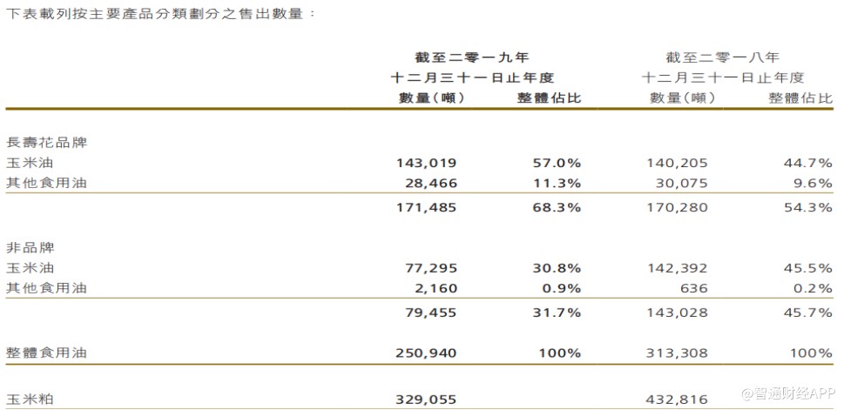Screen dimensions: 844x410
Task: Select the 2,160 other edible oil value
Action: 436,288
